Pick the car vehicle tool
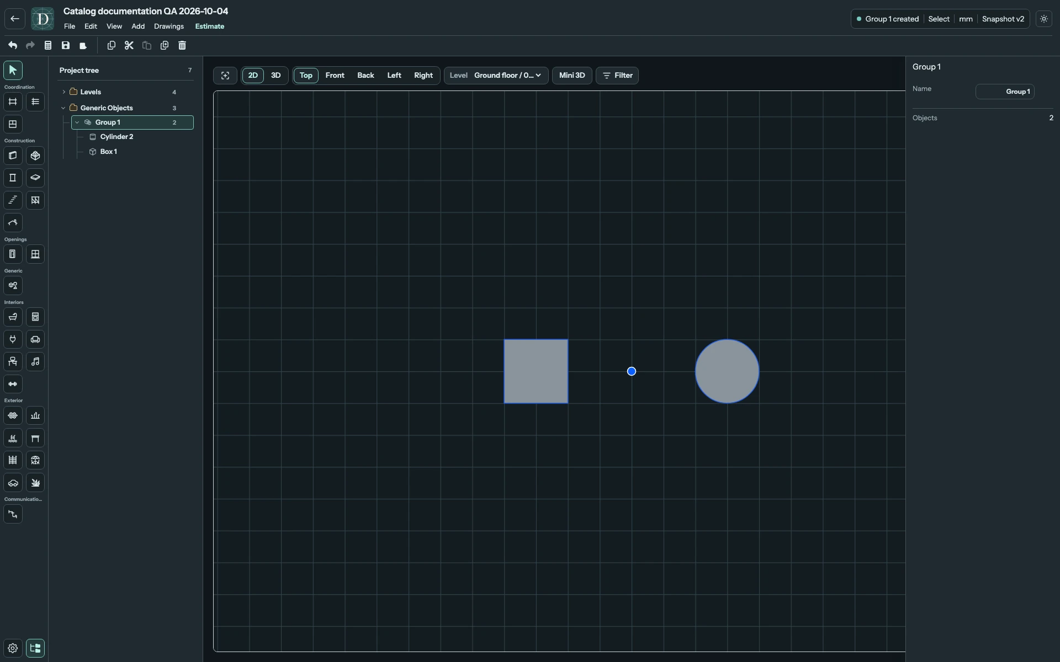 (13, 483)
